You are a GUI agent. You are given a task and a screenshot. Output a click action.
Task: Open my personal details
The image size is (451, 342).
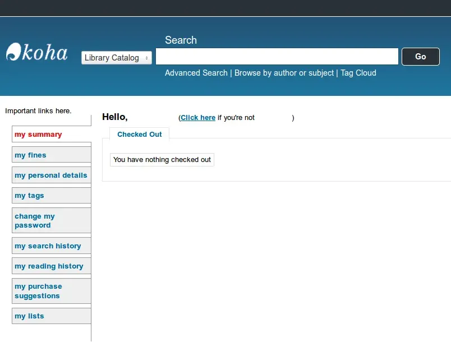click(x=52, y=175)
